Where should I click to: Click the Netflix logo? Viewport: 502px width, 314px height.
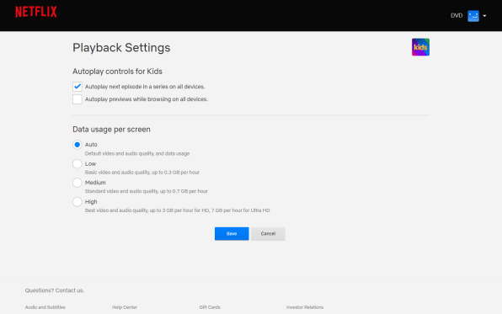[x=36, y=12]
